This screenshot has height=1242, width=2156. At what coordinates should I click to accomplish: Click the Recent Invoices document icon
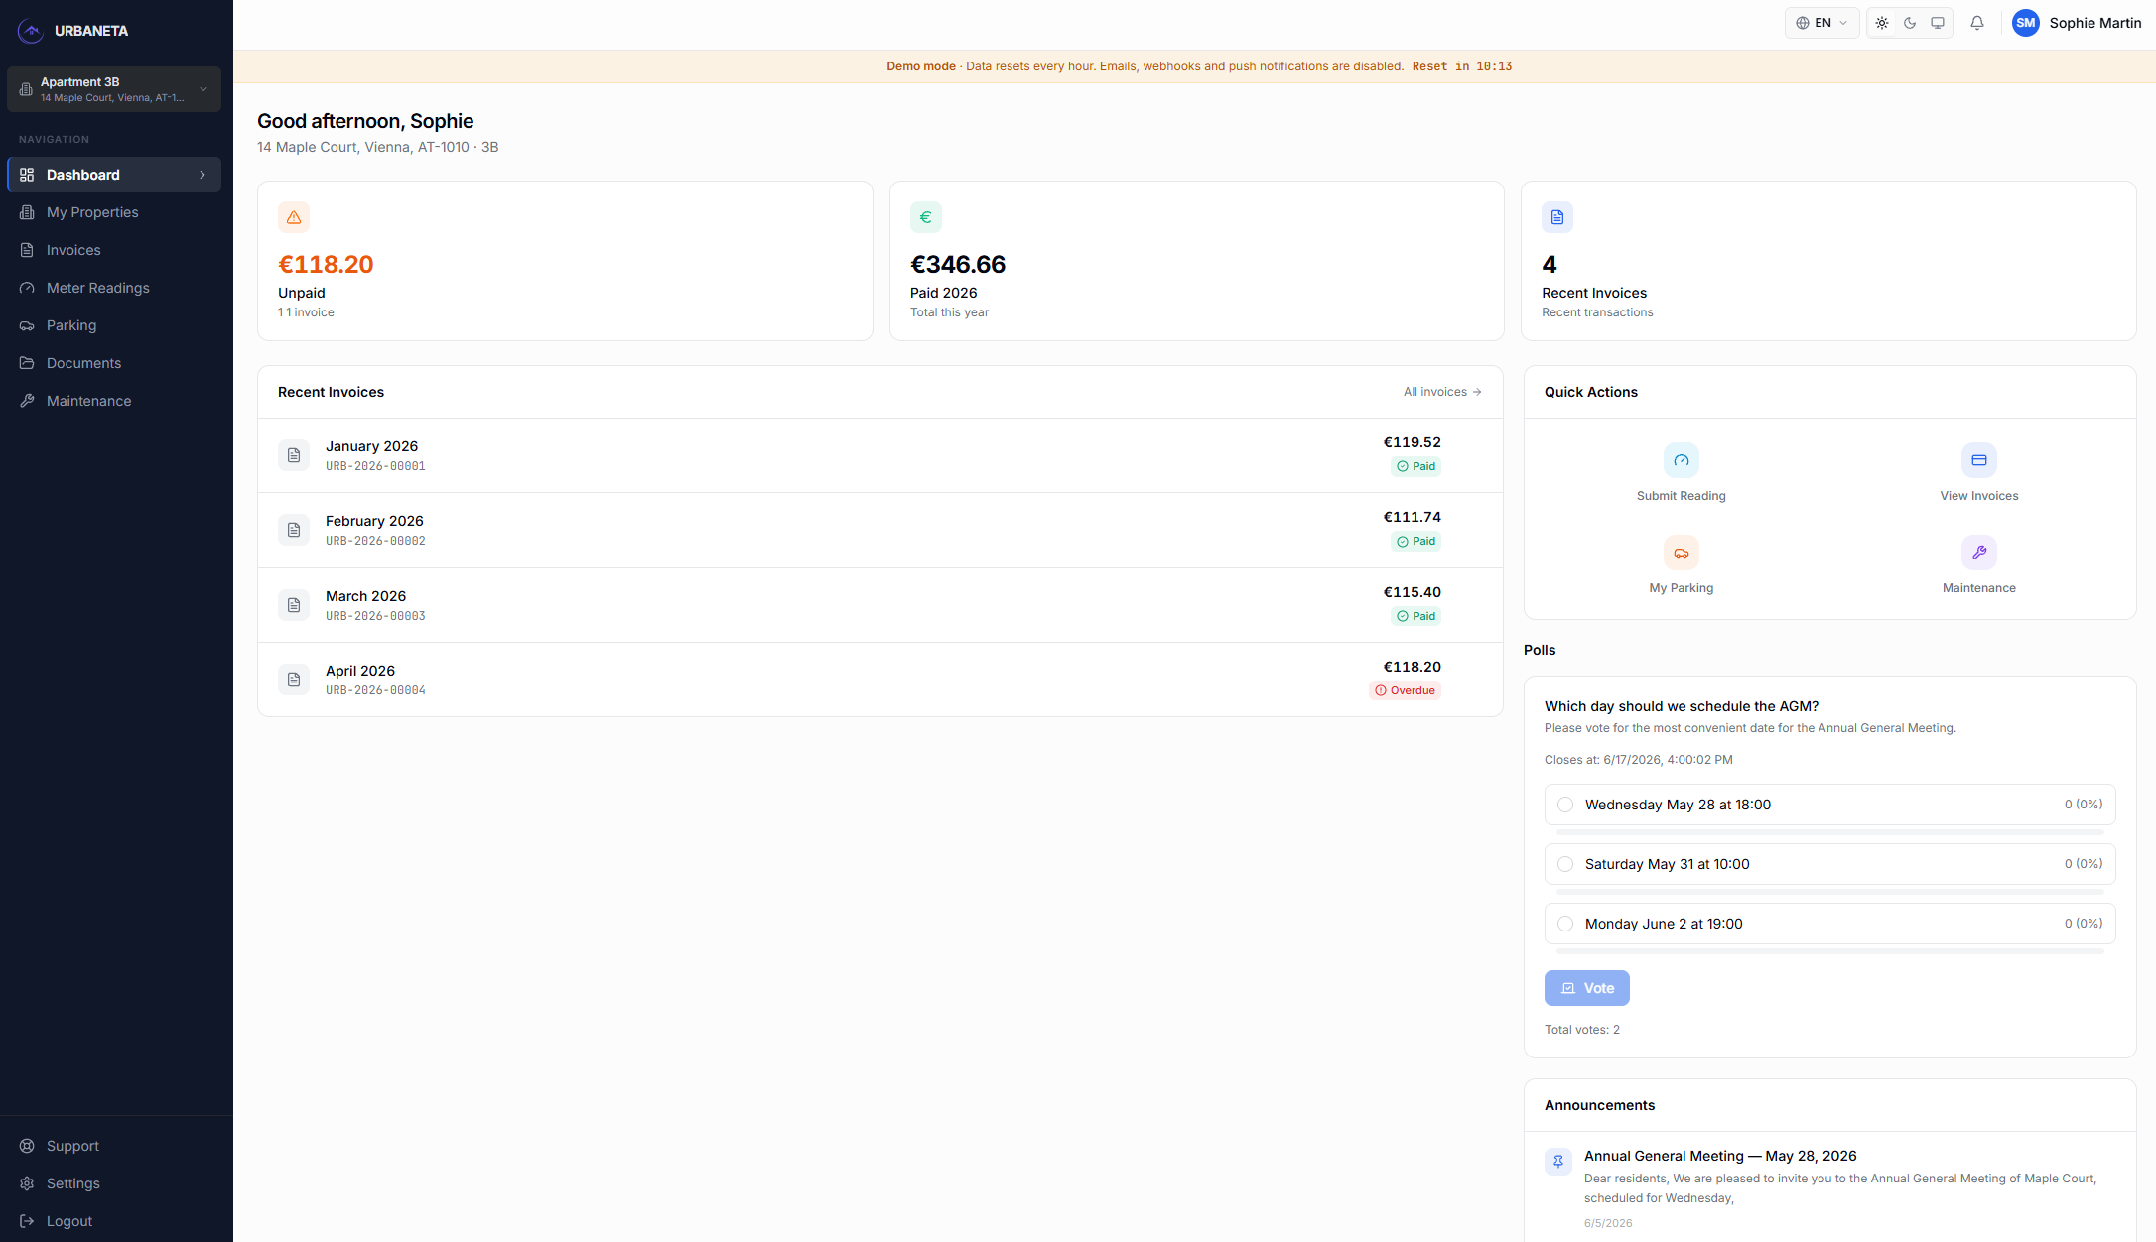click(1557, 217)
